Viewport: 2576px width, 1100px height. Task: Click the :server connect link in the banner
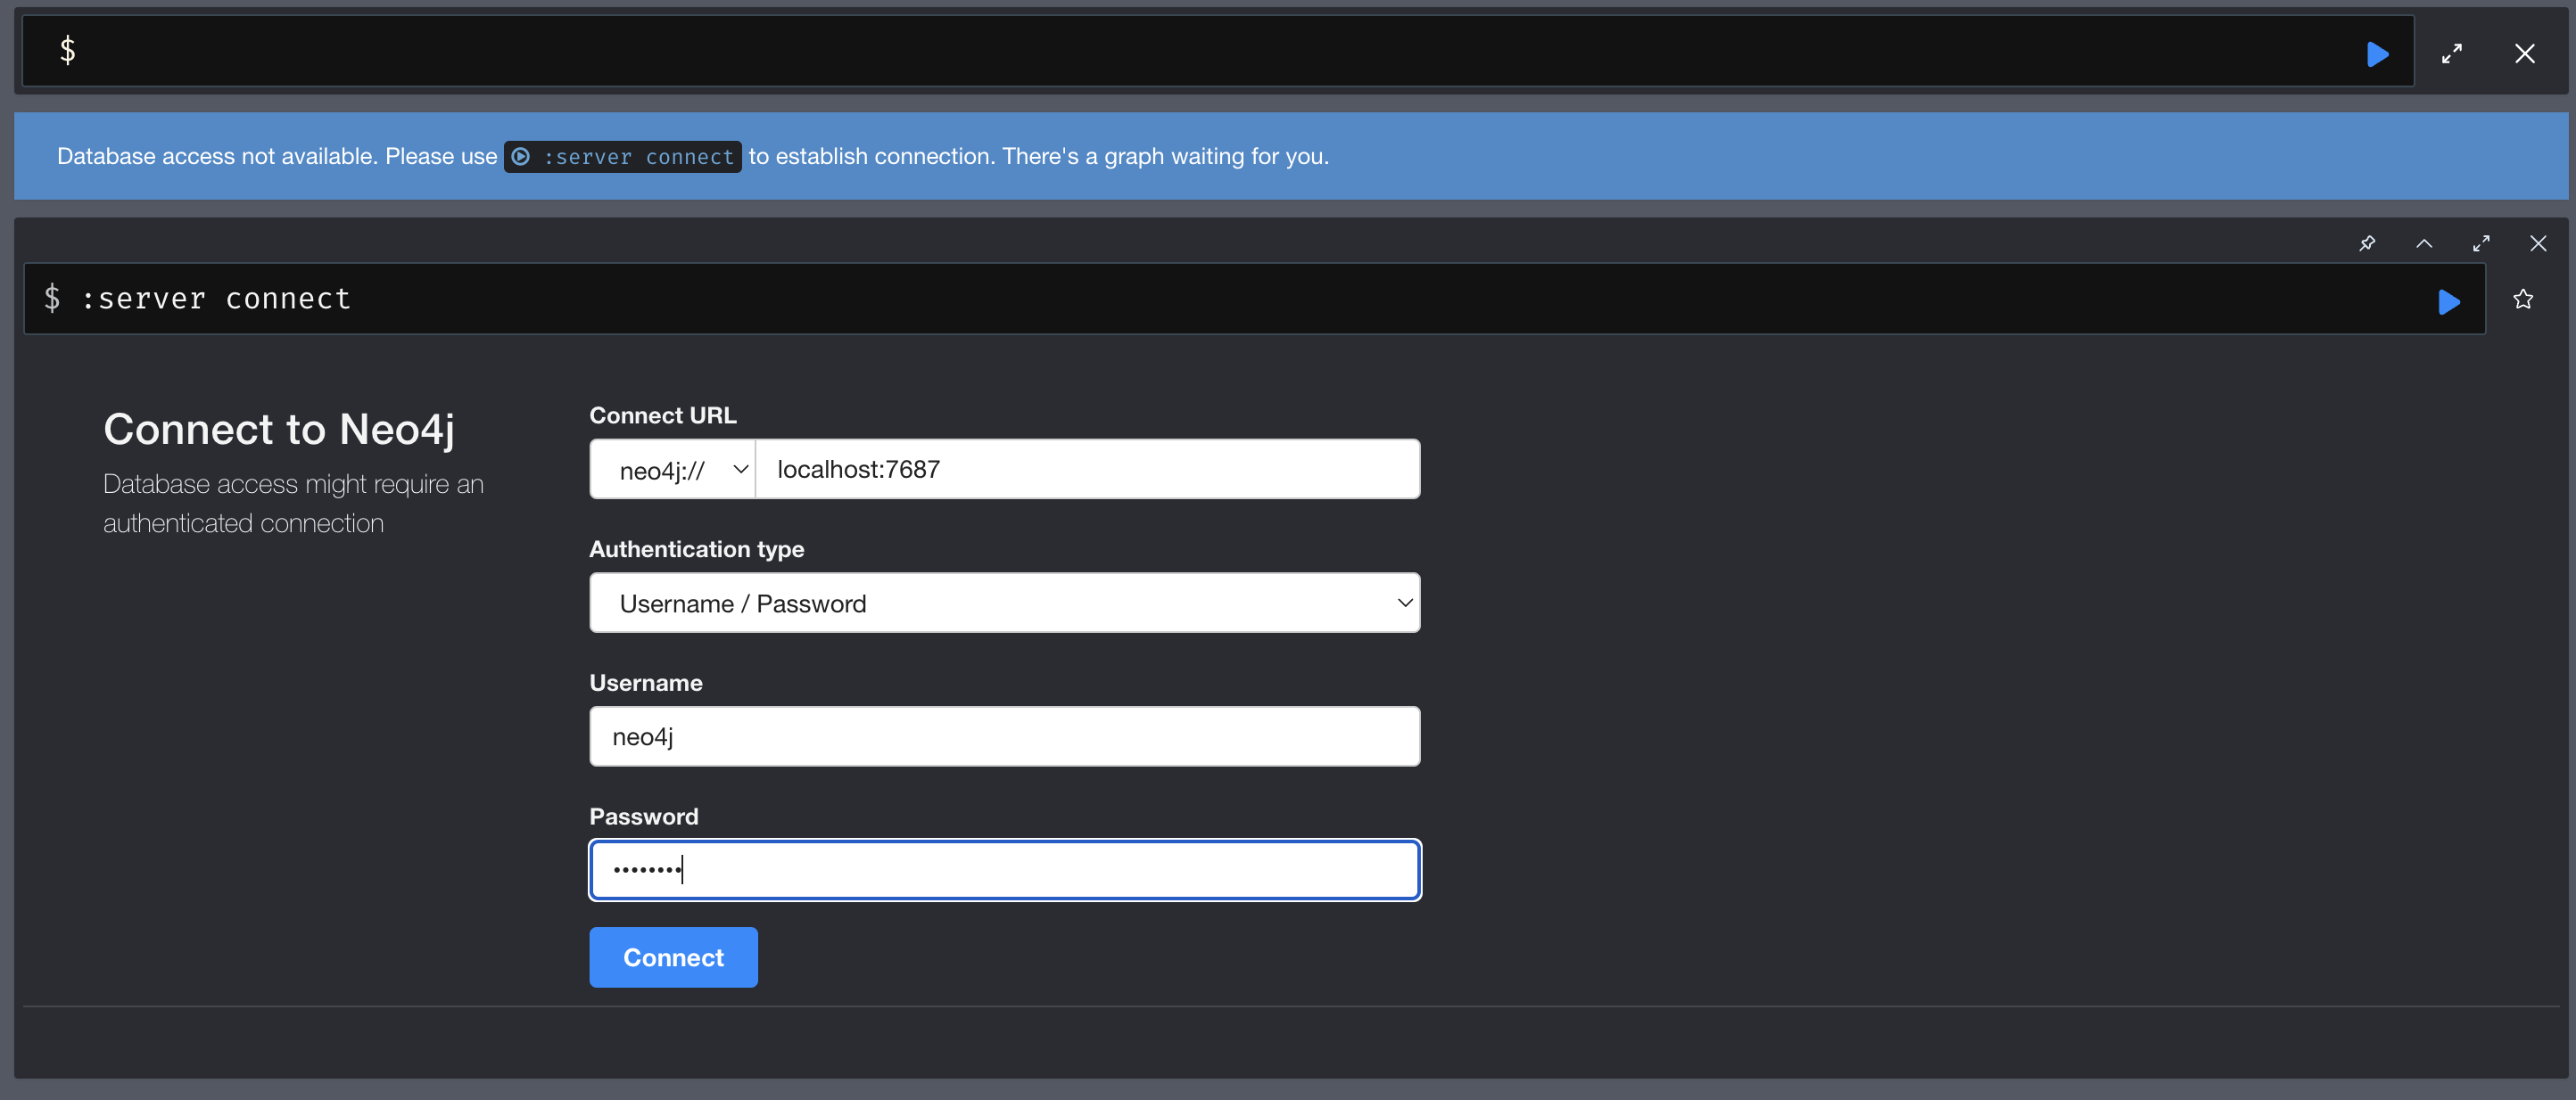pyautogui.click(x=638, y=157)
